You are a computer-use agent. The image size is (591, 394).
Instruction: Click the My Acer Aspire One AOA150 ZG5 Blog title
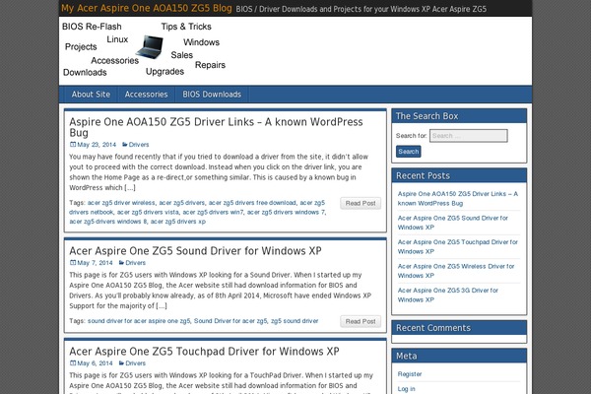point(147,8)
